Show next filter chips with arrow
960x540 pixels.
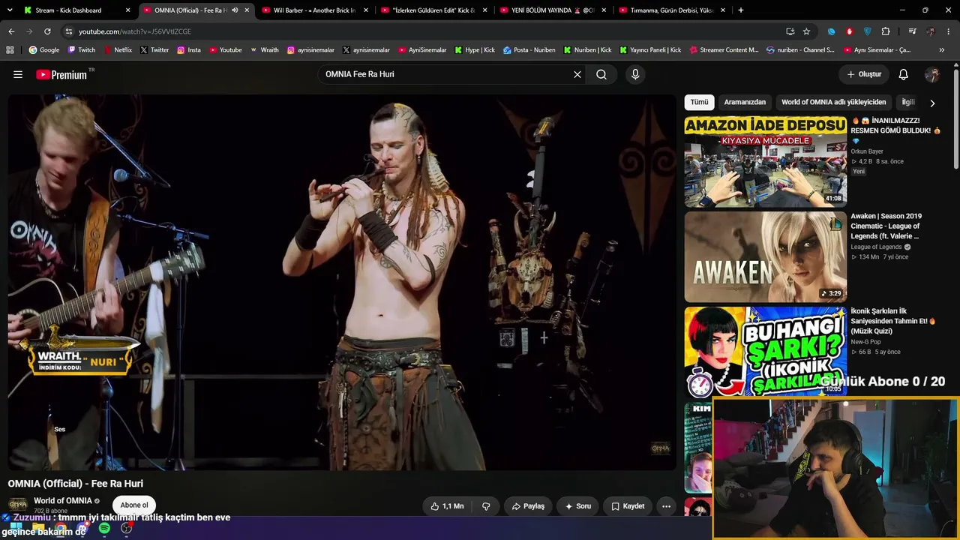point(932,103)
